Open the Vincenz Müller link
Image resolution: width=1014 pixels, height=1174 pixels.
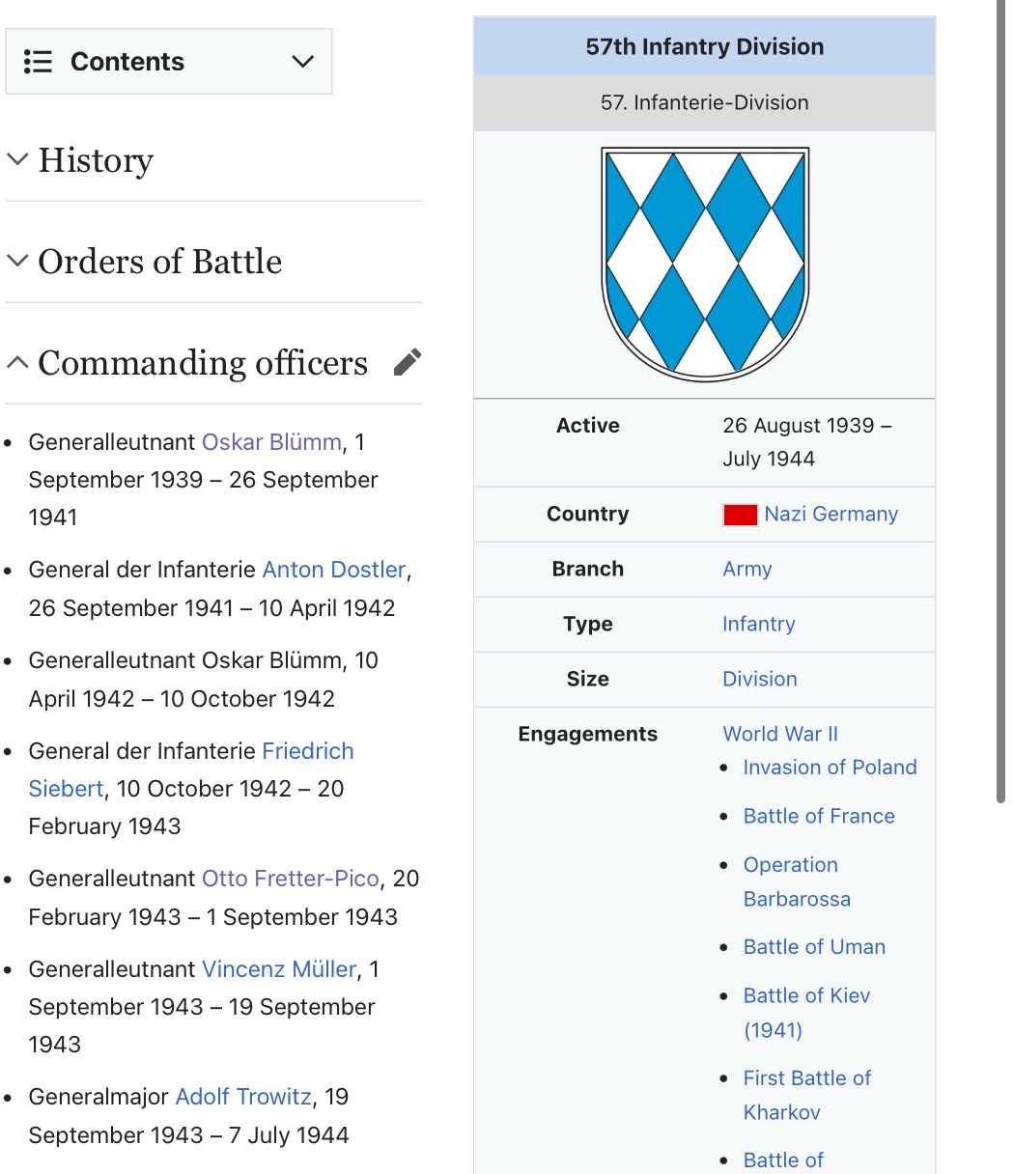(278, 969)
